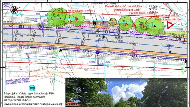Viewport: 190px width, 107px height.
Task: Click the 'Pk 348+19' station label
Action: (x=155, y=6)
